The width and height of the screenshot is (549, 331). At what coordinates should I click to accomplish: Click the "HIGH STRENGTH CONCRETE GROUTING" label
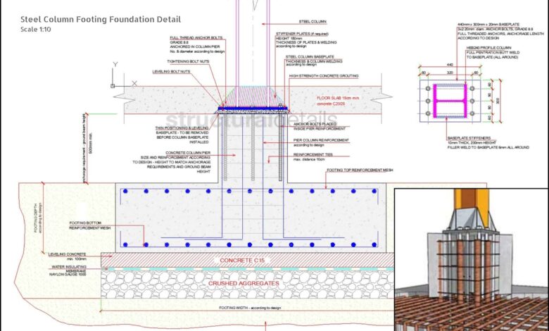pyautogui.click(x=324, y=76)
